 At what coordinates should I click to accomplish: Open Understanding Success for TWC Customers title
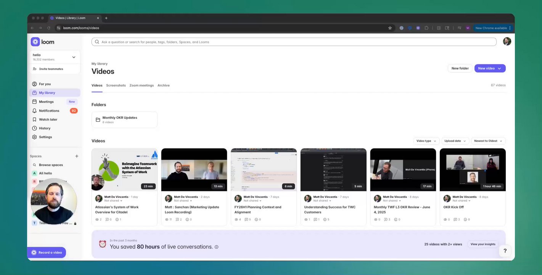click(x=330, y=210)
